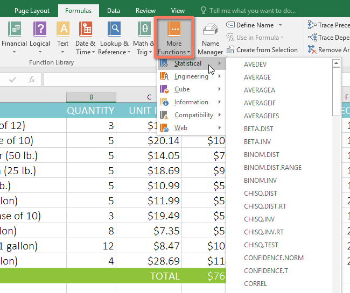Expand the Define Name dropdown arrow
This screenshot has height=293, width=350.
[x=280, y=25]
